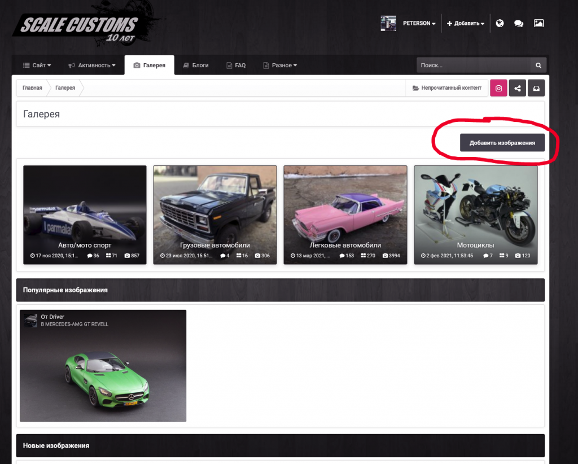Click the globe notifications icon
The image size is (578, 464).
pos(500,23)
